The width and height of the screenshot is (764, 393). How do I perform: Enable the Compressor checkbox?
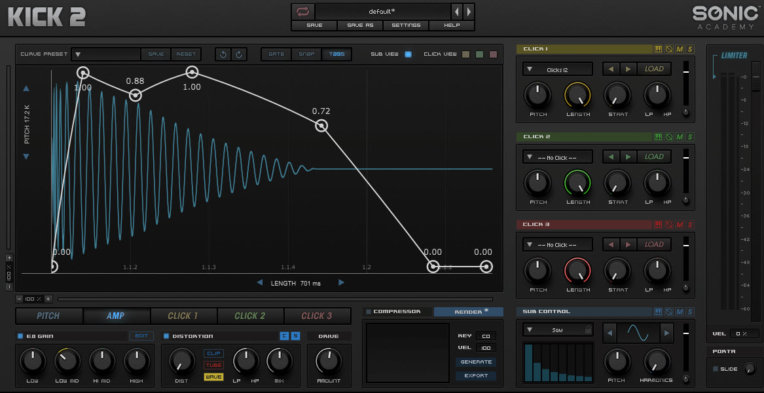pos(369,312)
